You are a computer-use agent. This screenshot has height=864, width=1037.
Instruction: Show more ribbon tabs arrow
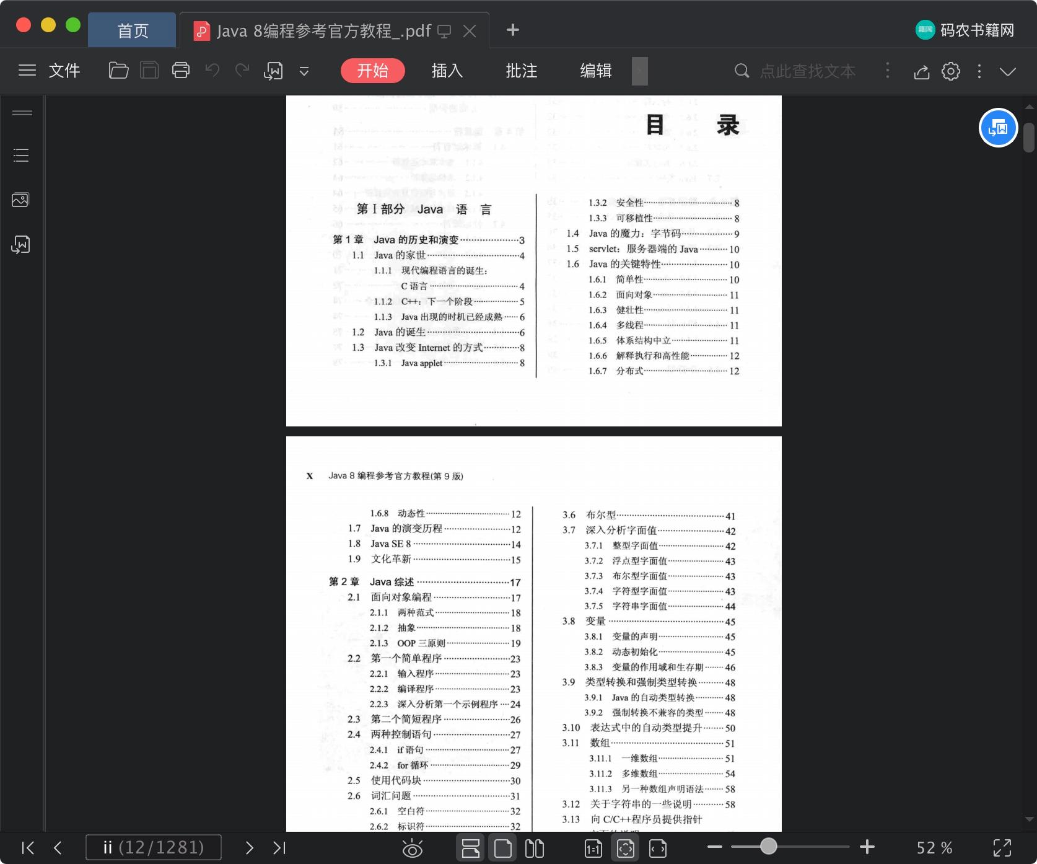[640, 71]
